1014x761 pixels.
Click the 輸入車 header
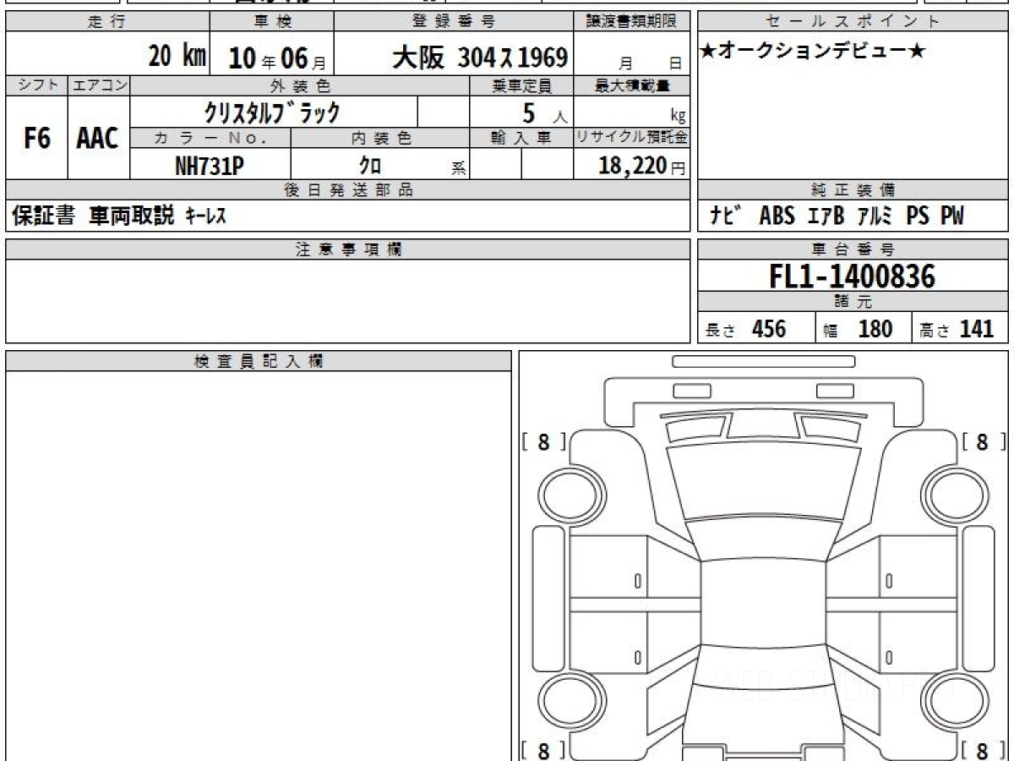point(521,138)
